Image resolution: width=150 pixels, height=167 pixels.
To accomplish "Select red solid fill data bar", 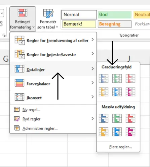I will [130, 118].
